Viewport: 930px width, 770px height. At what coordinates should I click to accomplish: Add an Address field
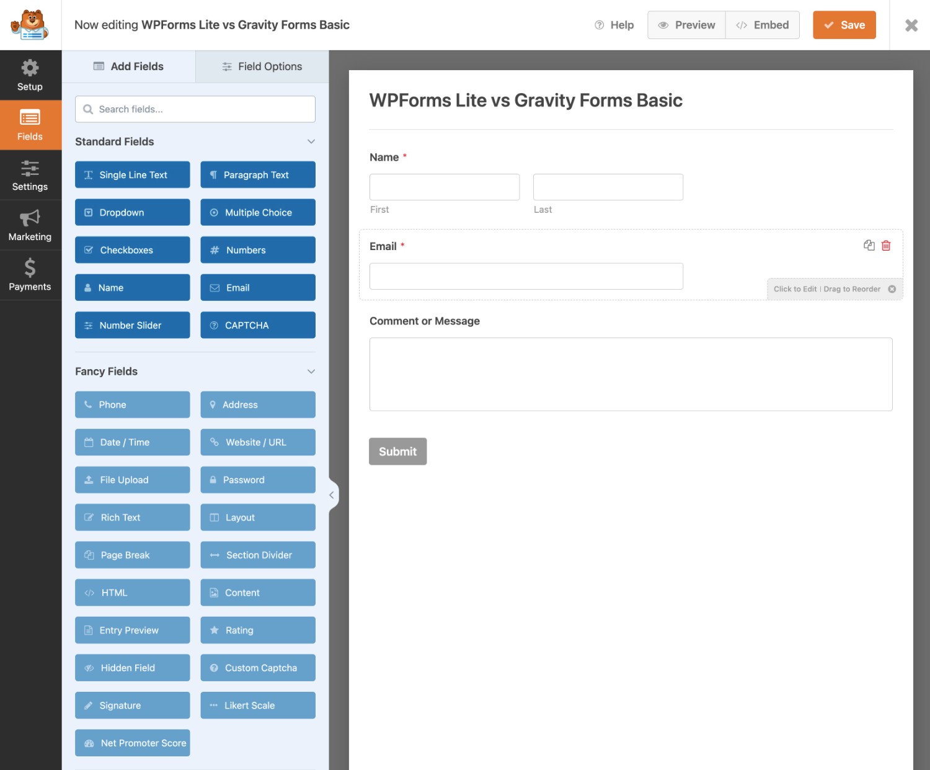(258, 405)
